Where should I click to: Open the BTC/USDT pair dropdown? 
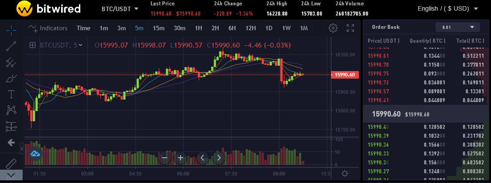120,9
